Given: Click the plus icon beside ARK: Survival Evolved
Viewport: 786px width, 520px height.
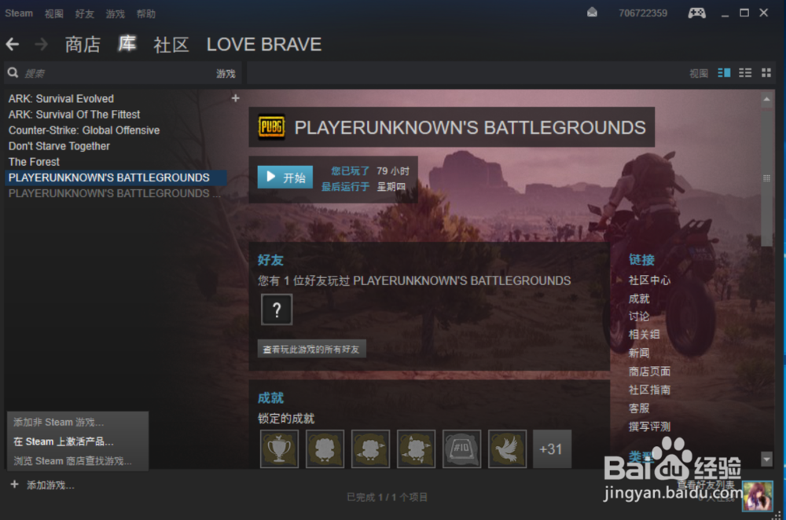Looking at the screenshot, I should (x=236, y=98).
